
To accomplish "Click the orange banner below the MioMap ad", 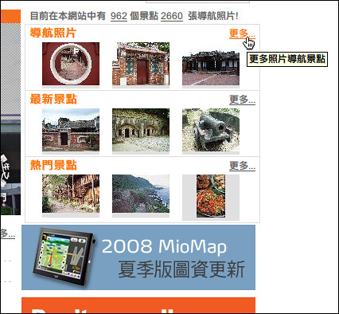I will click(x=138, y=305).
